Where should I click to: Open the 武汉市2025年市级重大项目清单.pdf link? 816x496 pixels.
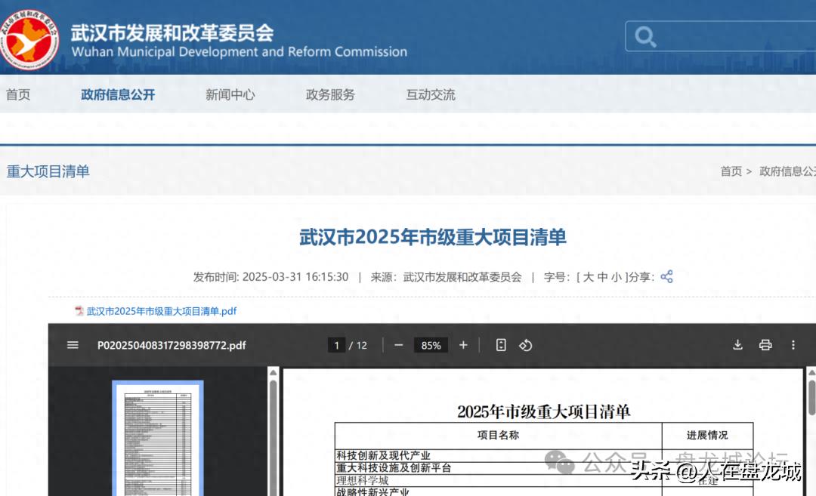coord(162,311)
